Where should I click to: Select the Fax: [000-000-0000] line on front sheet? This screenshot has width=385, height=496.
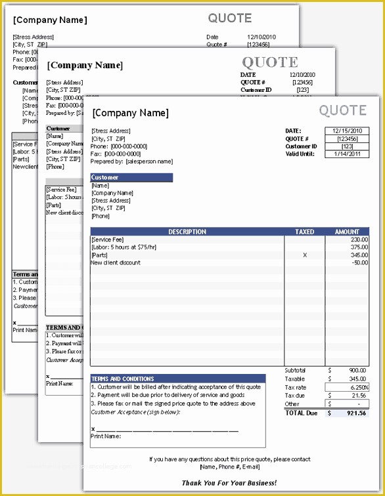116,154
